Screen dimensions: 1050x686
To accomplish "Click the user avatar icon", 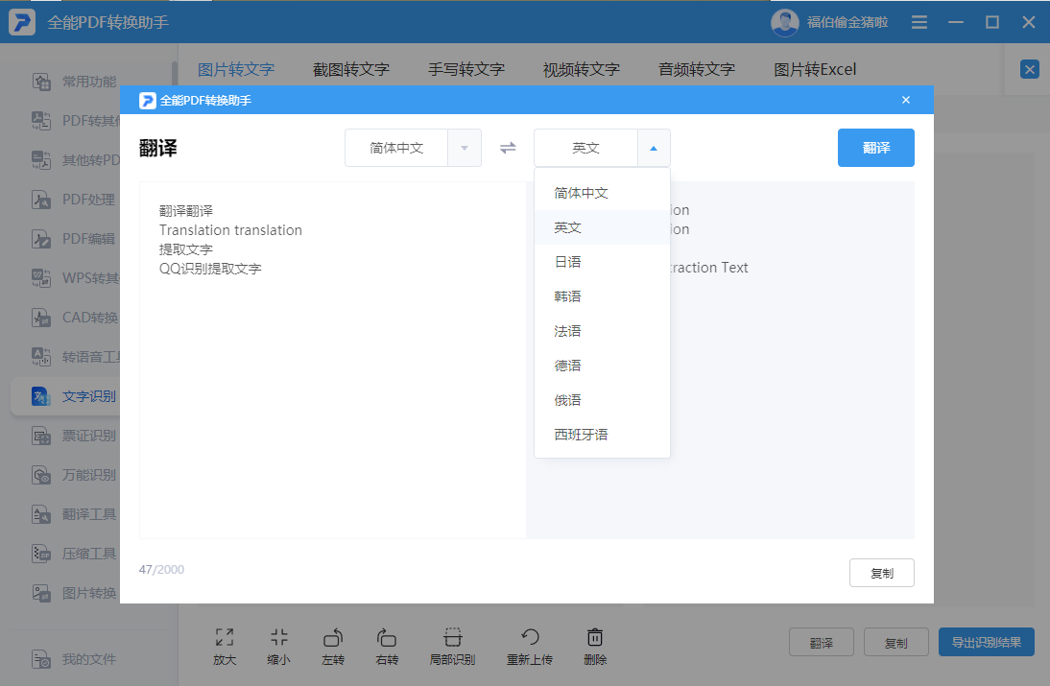I will click(x=785, y=22).
